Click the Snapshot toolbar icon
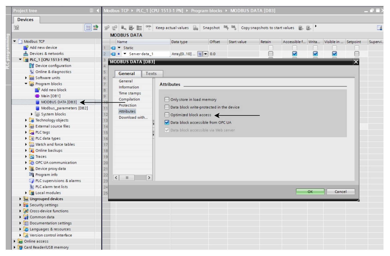The width and height of the screenshot is (390, 256). click(226, 28)
